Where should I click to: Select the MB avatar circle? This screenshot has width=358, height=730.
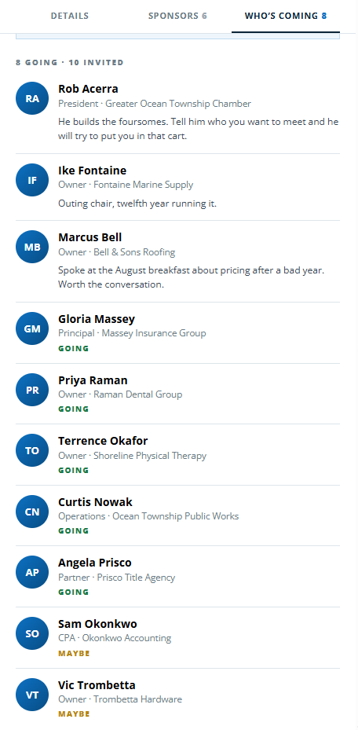[x=32, y=247]
